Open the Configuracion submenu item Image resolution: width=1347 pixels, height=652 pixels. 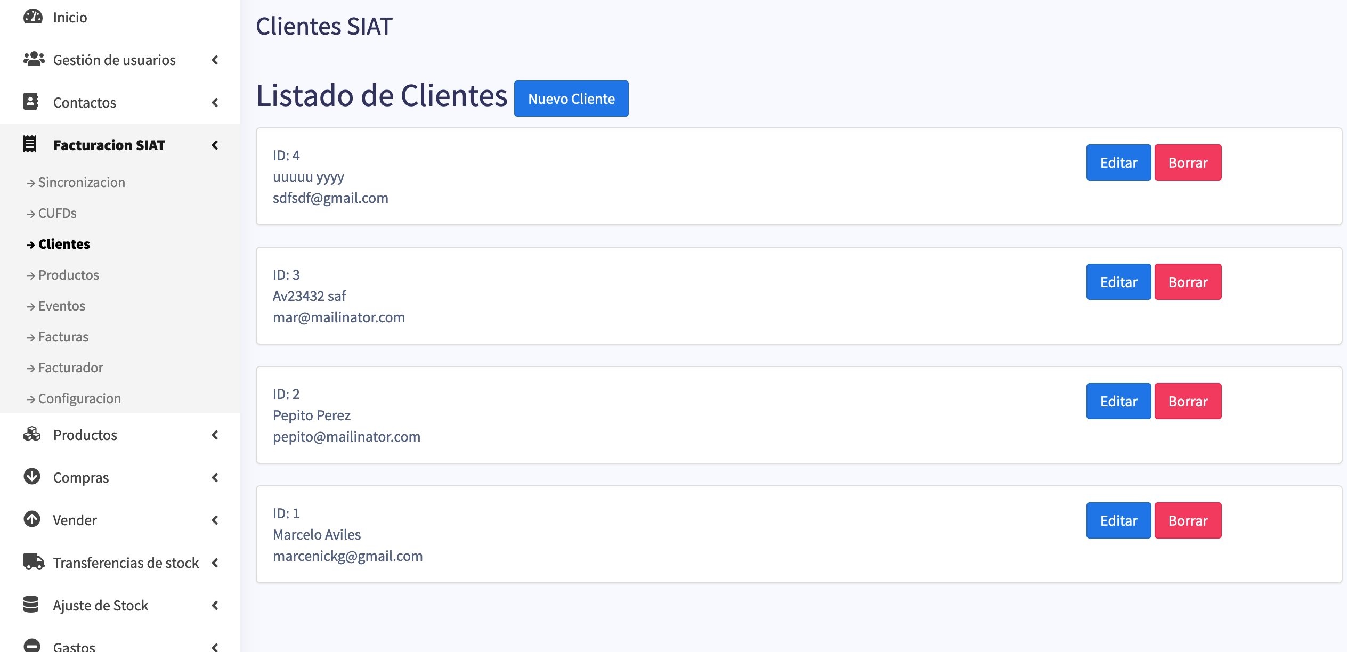[x=79, y=398]
